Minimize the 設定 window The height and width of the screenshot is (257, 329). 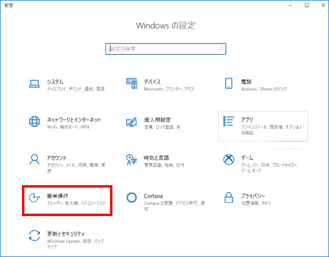[290, 5]
